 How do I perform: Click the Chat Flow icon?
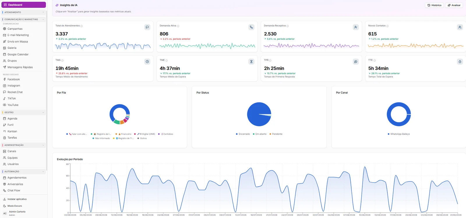coord(4,190)
